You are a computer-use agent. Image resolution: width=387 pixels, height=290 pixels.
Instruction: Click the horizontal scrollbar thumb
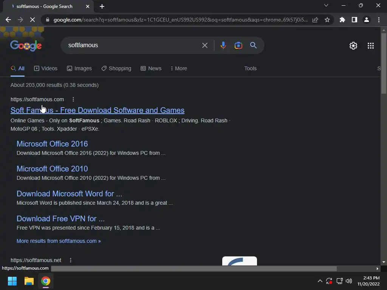point(194,268)
